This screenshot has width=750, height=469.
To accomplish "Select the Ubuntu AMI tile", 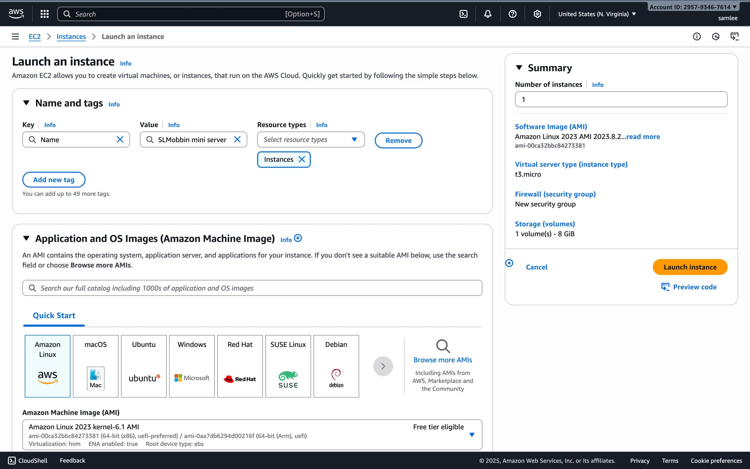I will click(144, 366).
